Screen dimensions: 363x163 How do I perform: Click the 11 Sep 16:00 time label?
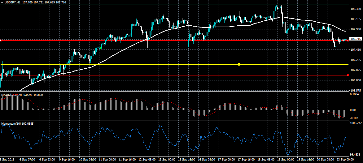(128, 160)
